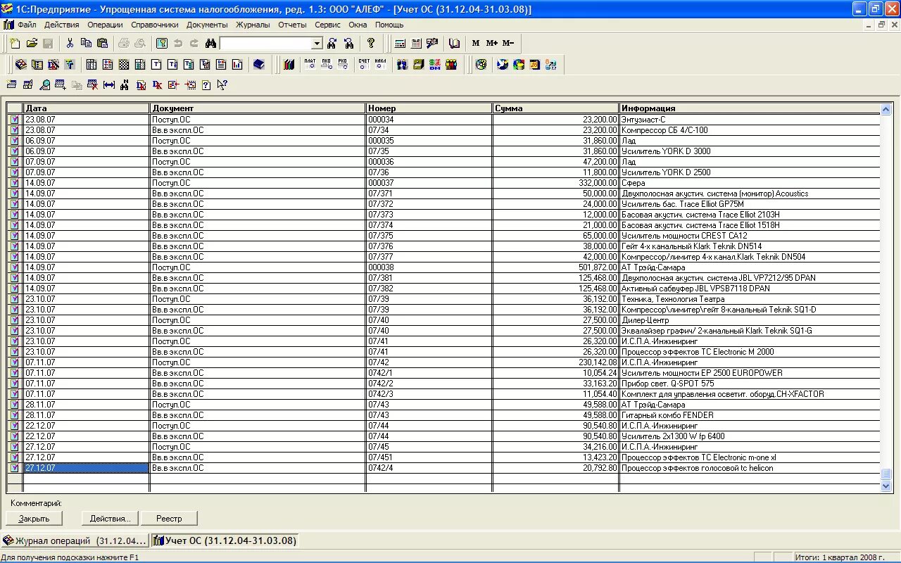Open the Справочники menu

click(155, 25)
